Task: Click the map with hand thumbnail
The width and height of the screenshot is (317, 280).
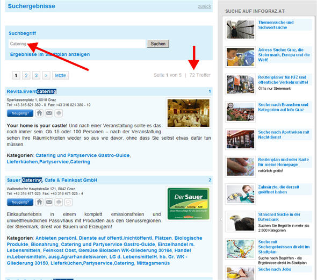Action: point(240,167)
